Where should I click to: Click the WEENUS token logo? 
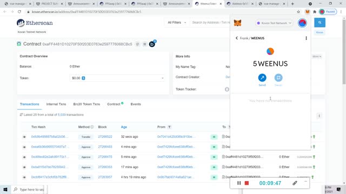coord(270,51)
